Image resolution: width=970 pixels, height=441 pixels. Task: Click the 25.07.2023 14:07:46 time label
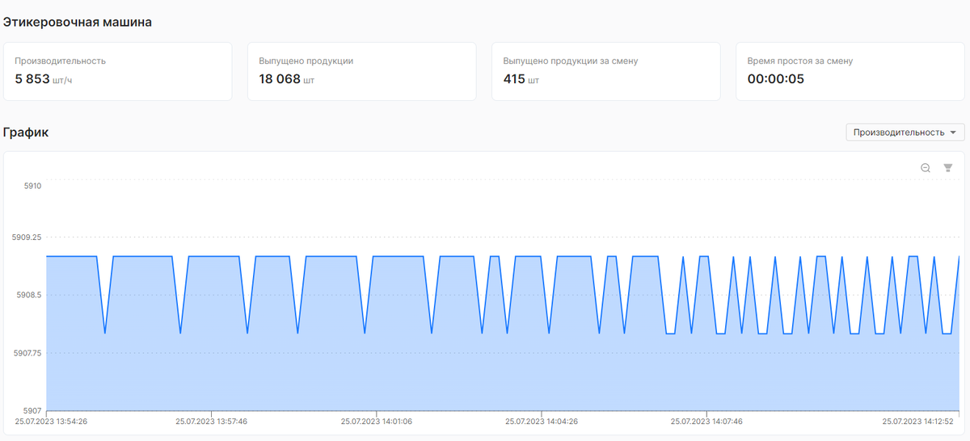[706, 422]
